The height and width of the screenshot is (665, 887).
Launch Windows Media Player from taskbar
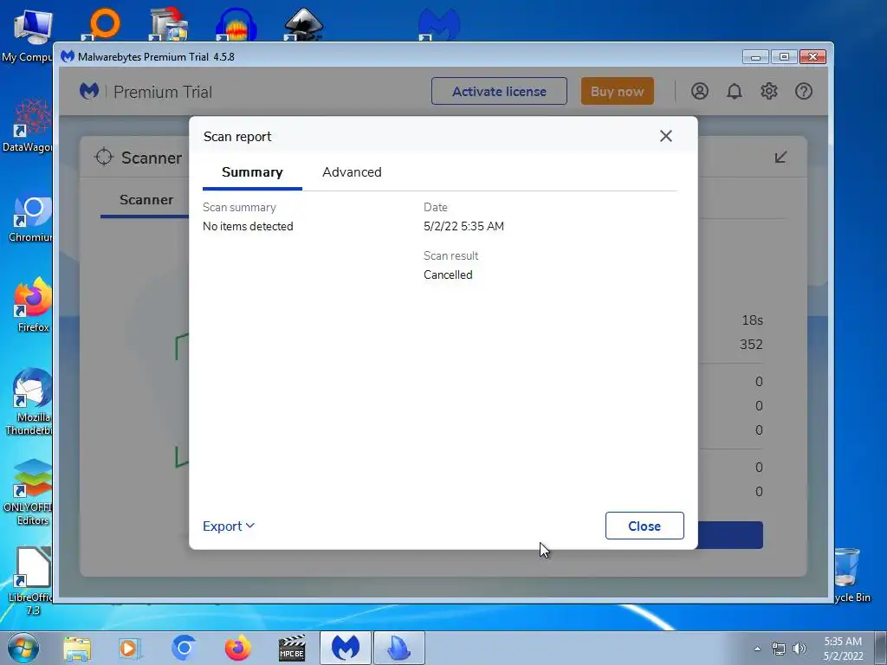(x=130, y=648)
